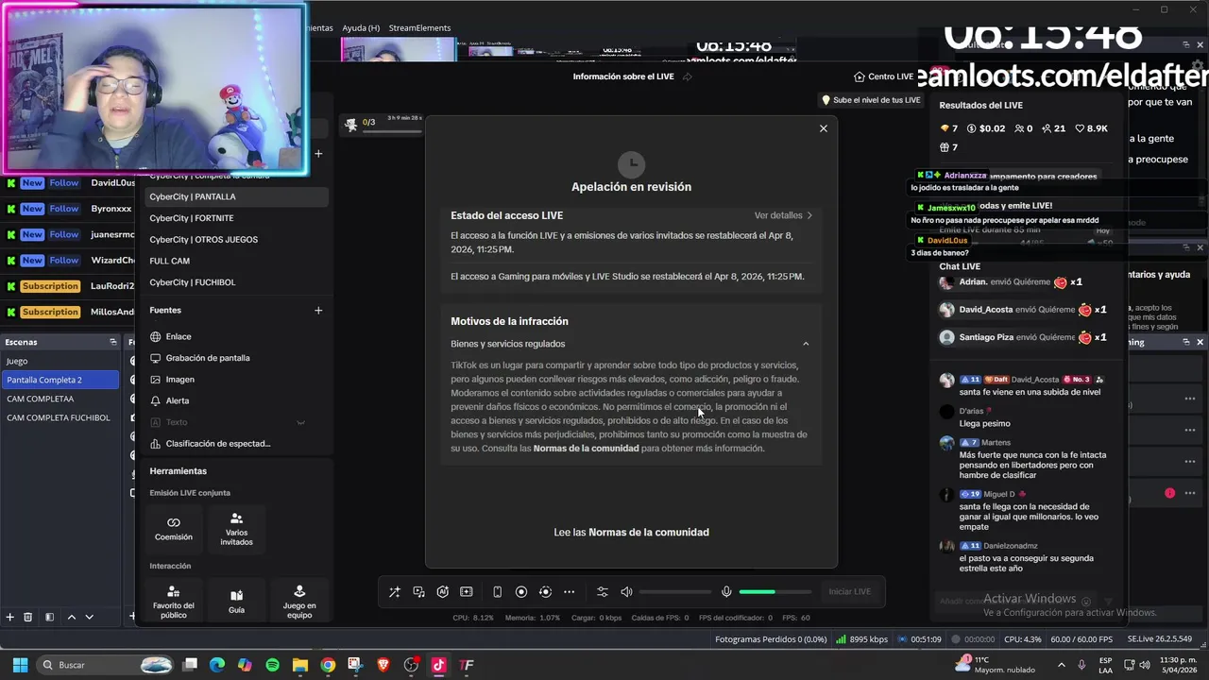Move scene up with arrow
Image resolution: width=1209 pixels, height=680 pixels.
point(71,617)
